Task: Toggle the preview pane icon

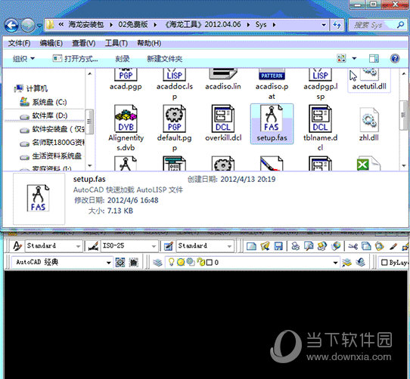Action: pos(374,58)
